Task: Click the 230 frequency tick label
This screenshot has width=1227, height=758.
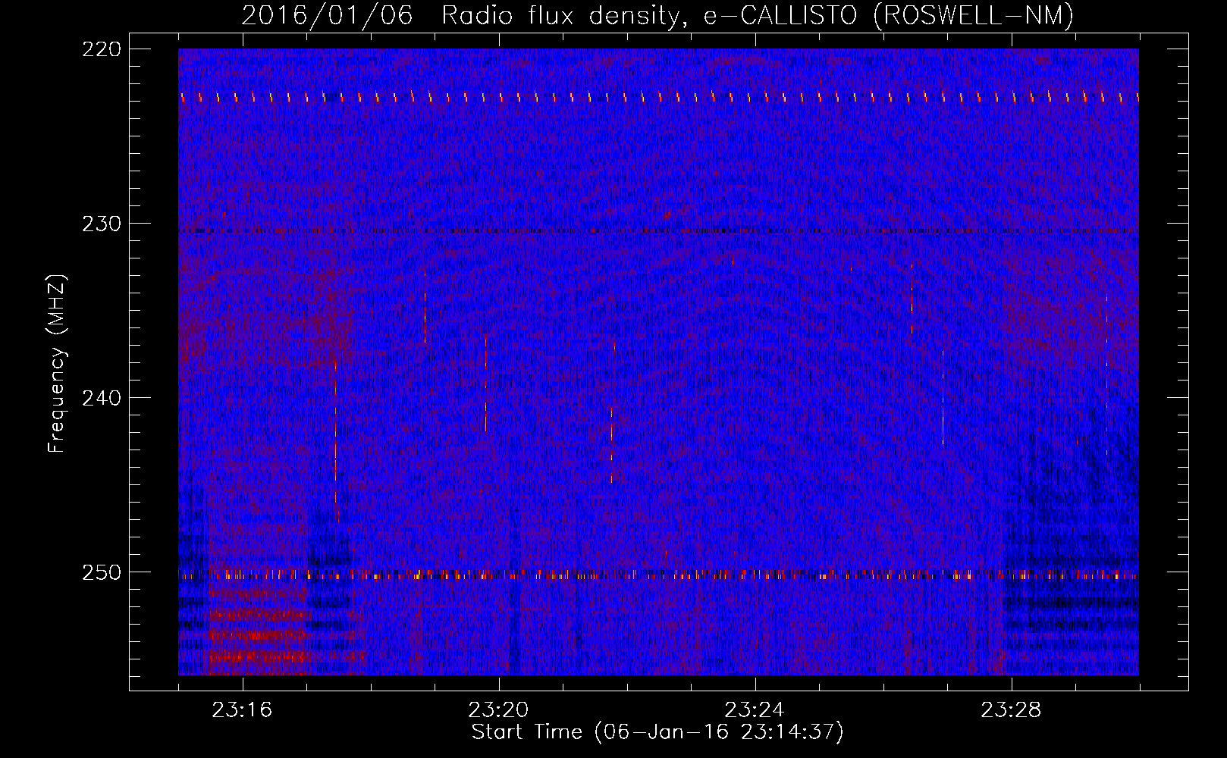Action: tap(101, 224)
